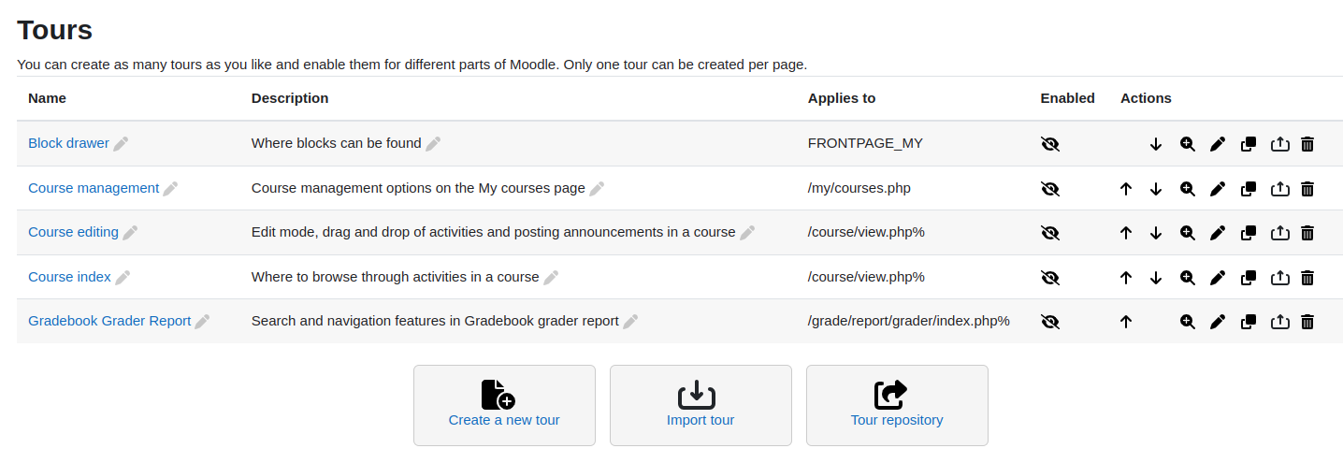Image resolution: width=1343 pixels, height=463 pixels.
Task: Duplicate the Course index tour
Action: [x=1249, y=278]
